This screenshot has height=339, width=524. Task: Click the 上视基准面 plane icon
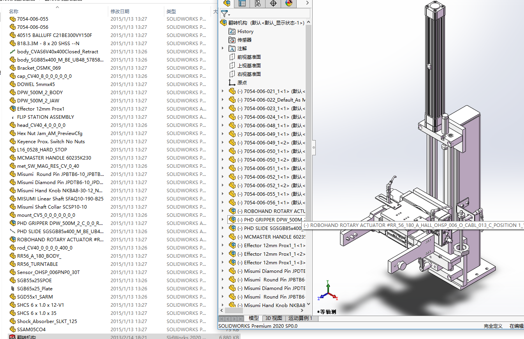[232, 66]
